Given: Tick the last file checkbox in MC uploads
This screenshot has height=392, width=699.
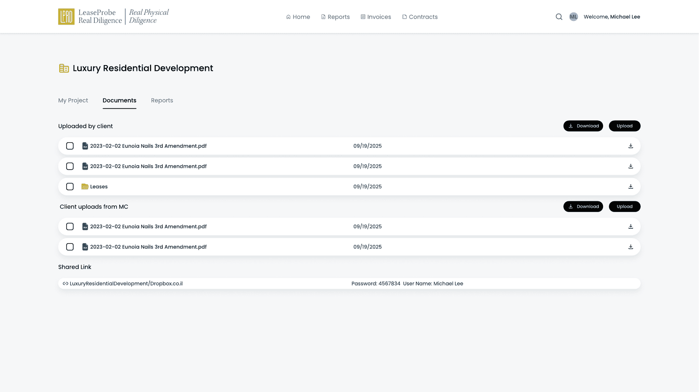Looking at the screenshot, I should (70, 247).
